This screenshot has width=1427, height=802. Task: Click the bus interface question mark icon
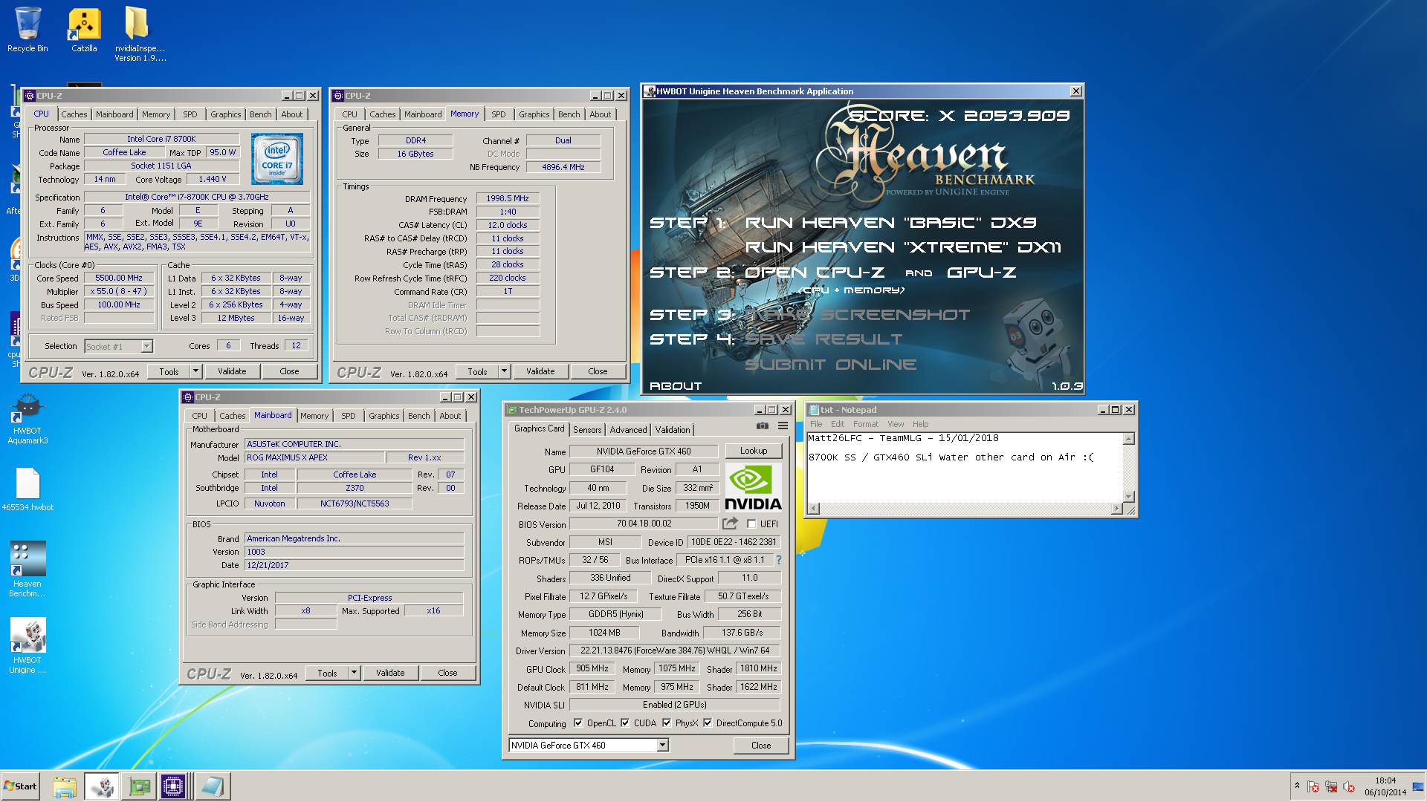[x=779, y=561]
